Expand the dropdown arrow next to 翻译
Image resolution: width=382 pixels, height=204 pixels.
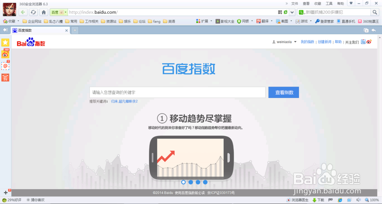[x=272, y=21]
